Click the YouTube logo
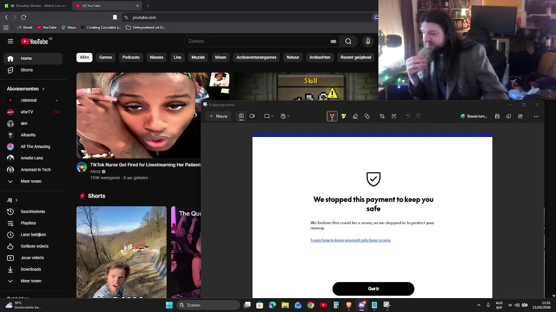556x312 pixels. (x=35, y=41)
